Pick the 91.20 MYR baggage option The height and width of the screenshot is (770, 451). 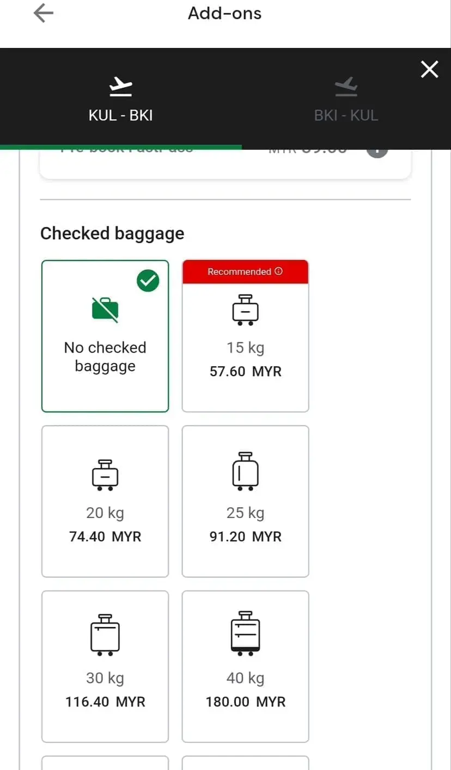tap(245, 537)
